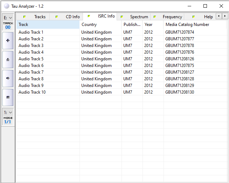The image size is (229, 183).
Task: Click United Kingdom in Audio Track 5 row
Action: [x=96, y=59]
